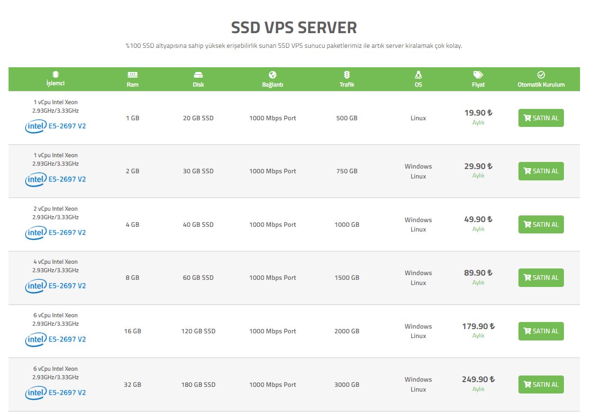Click the 8 GB RAM cell

133,277
